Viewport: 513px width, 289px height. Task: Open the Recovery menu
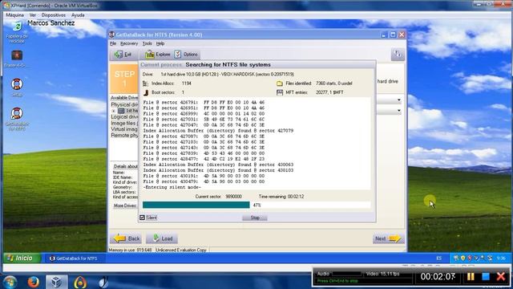click(x=129, y=43)
